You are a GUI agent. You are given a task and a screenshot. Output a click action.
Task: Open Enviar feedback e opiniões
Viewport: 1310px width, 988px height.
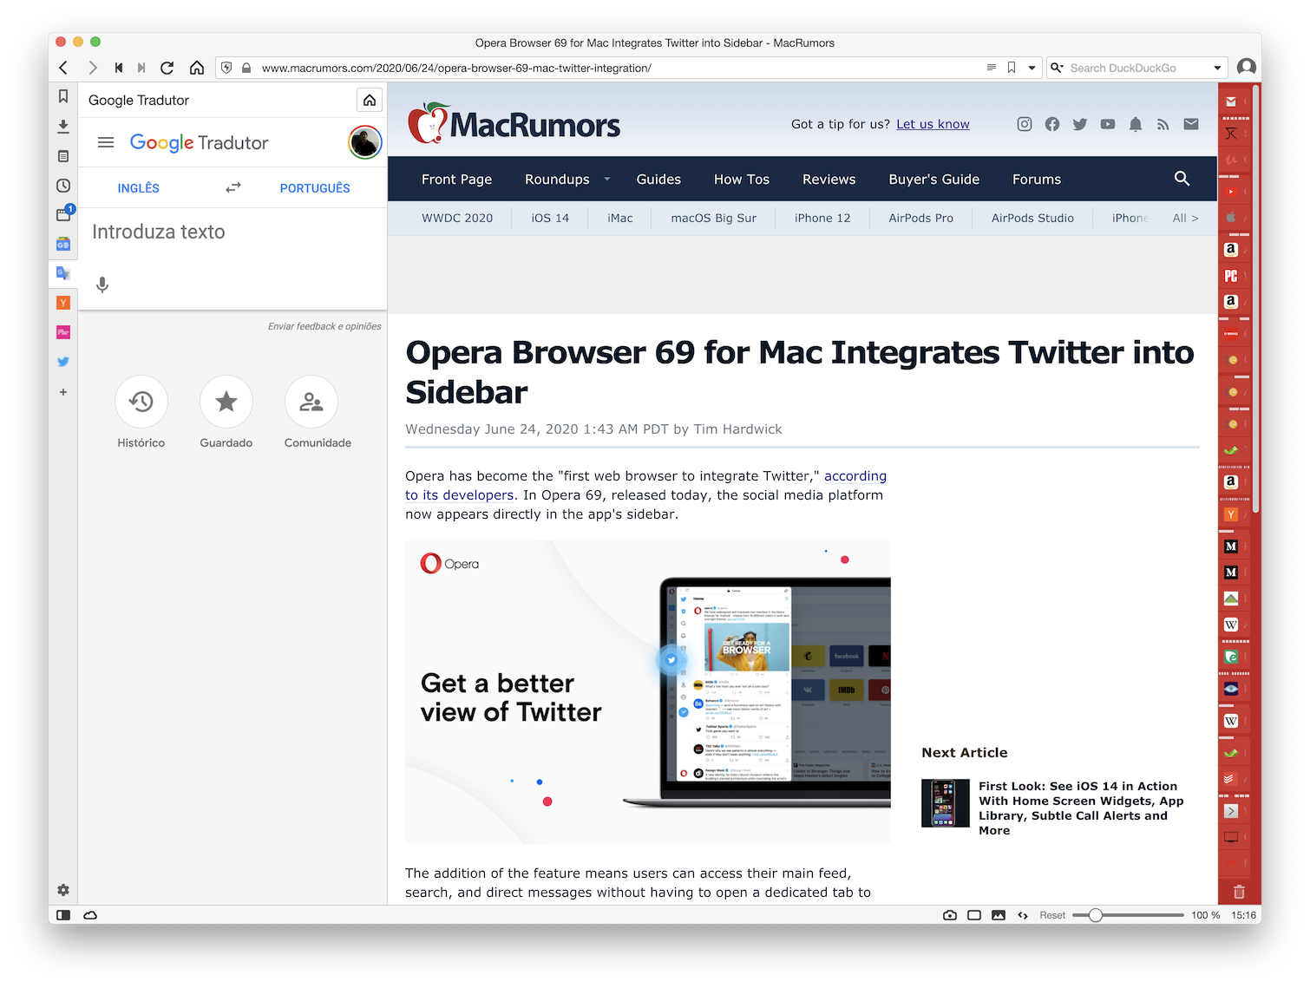pyautogui.click(x=324, y=326)
